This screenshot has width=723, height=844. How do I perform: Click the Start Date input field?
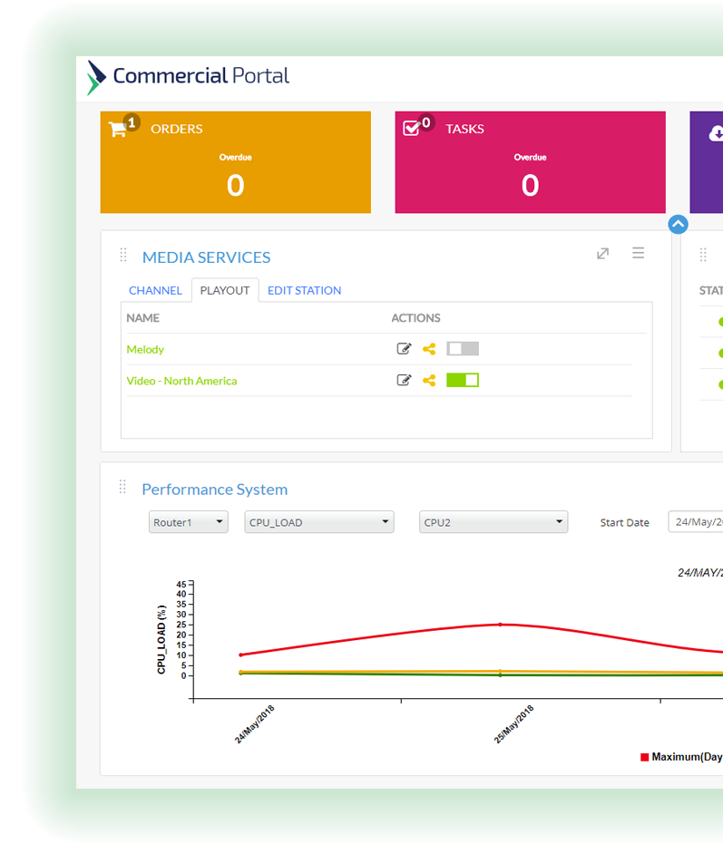pyautogui.click(x=696, y=522)
